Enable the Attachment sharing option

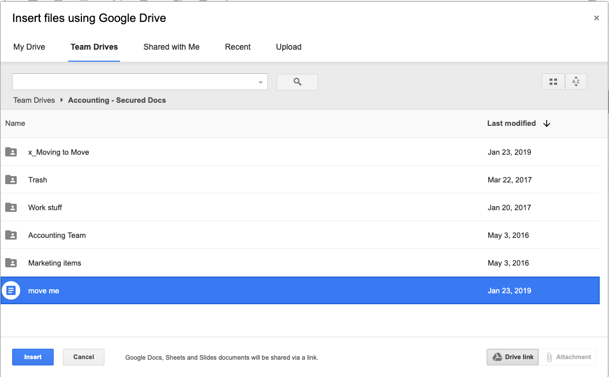569,357
